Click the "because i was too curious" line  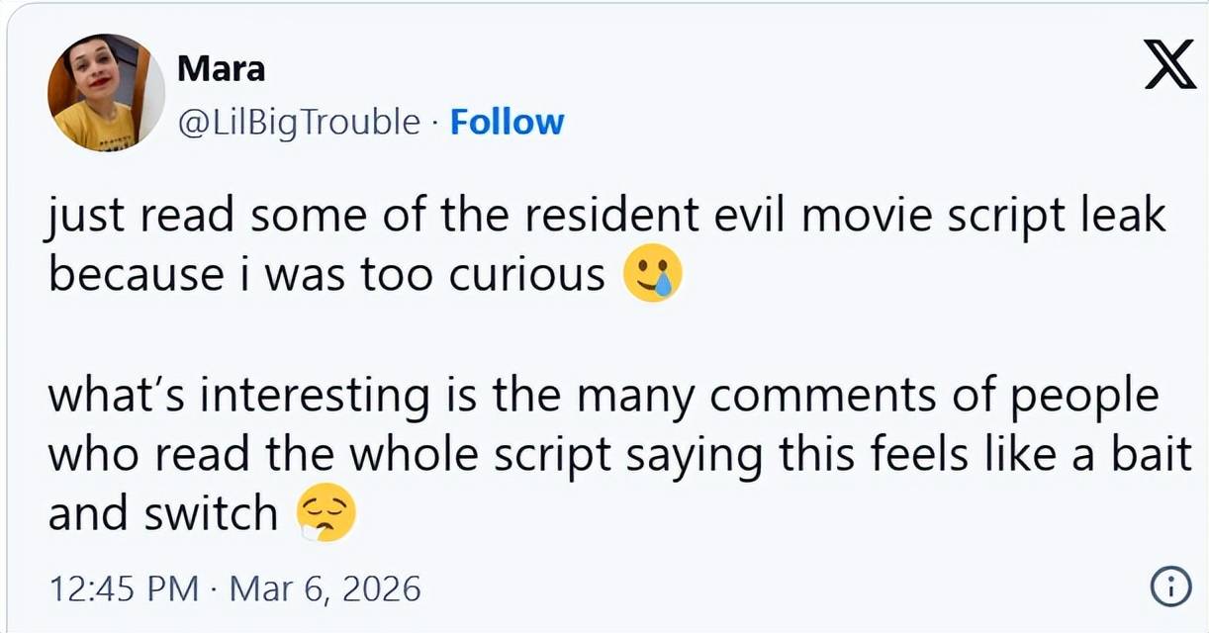point(326,276)
